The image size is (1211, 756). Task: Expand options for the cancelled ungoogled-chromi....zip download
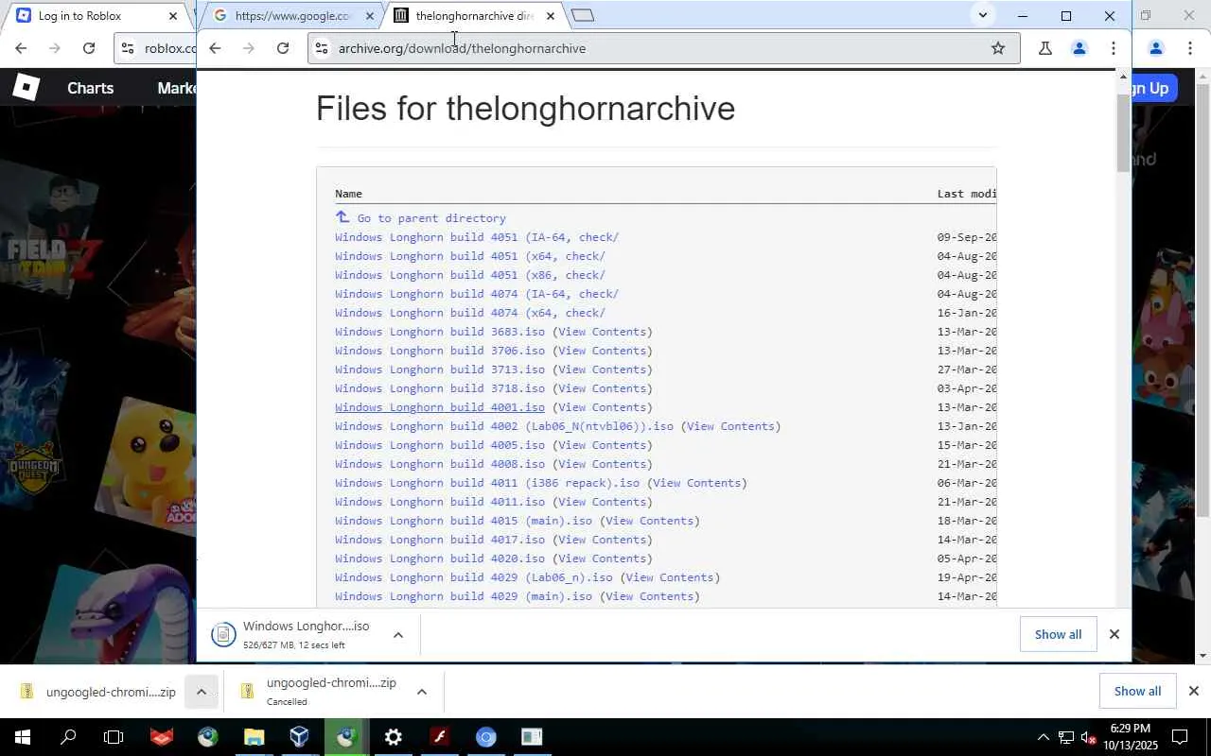click(x=421, y=692)
